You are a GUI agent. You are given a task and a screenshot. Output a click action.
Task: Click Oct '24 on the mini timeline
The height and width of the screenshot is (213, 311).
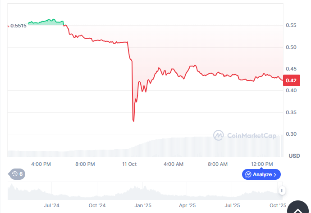pyautogui.click(x=97, y=205)
